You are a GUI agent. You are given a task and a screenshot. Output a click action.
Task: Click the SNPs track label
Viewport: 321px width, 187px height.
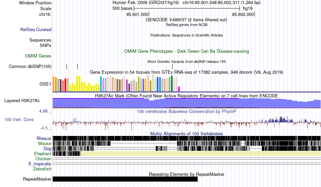46,45
